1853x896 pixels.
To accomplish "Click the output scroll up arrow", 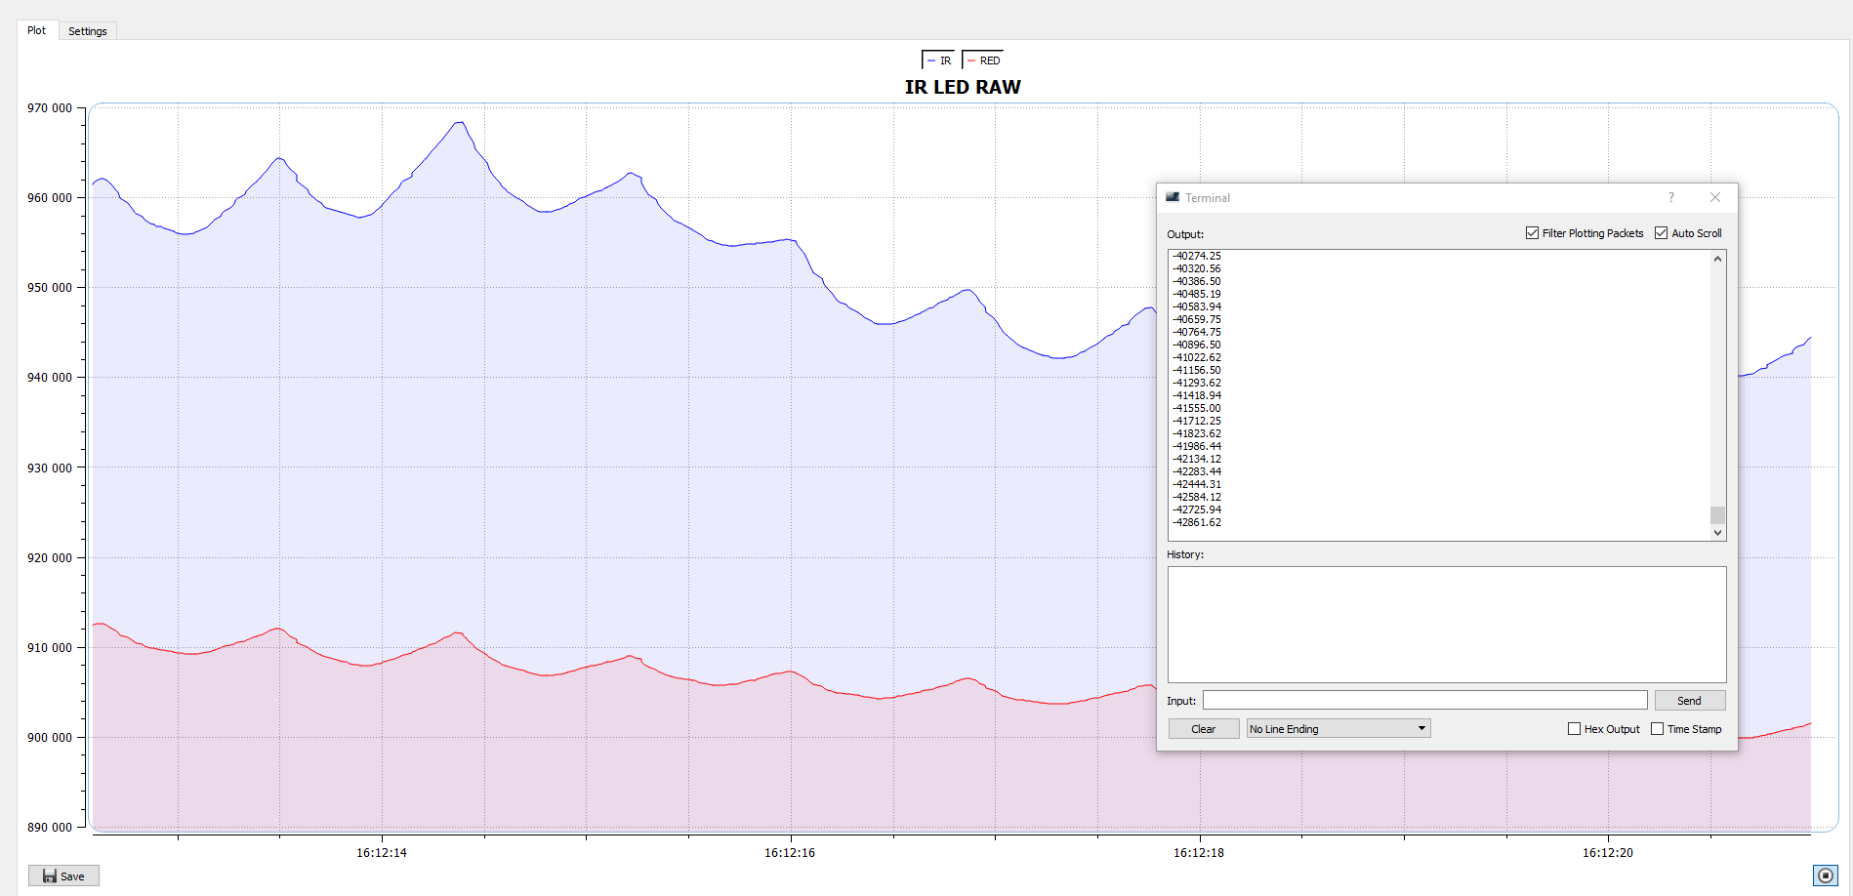I will [1717, 259].
